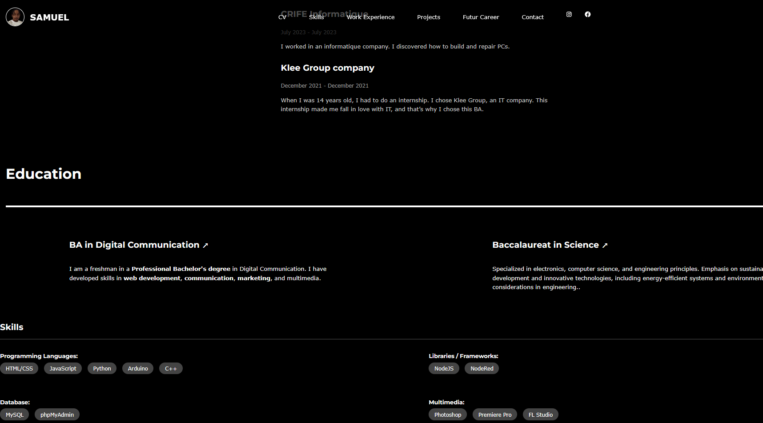
Task: Select Contact in the navigation bar
Action: click(532, 17)
